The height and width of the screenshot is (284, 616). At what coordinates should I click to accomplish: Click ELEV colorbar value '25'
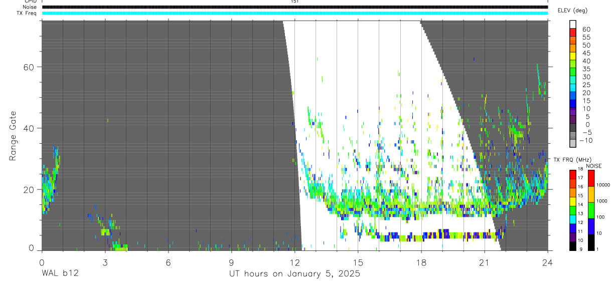tap(586, 85)
